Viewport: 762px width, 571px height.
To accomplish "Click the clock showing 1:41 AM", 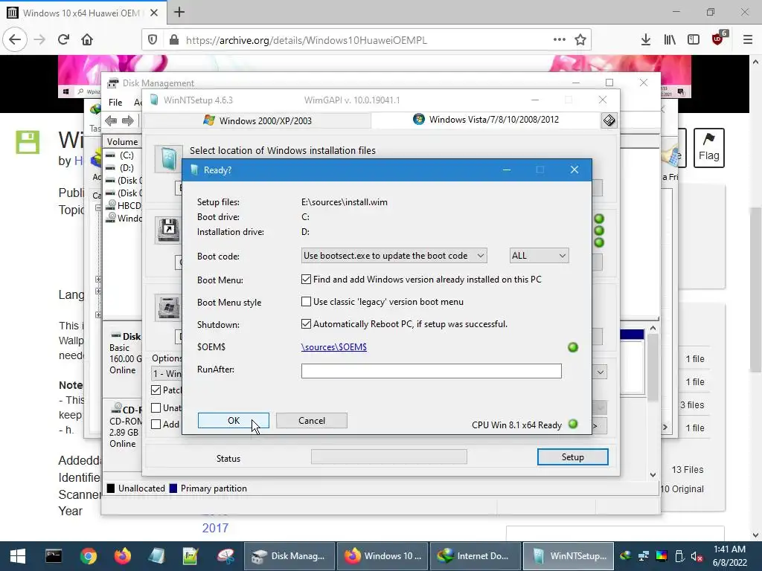I will (x=729, y=549).
